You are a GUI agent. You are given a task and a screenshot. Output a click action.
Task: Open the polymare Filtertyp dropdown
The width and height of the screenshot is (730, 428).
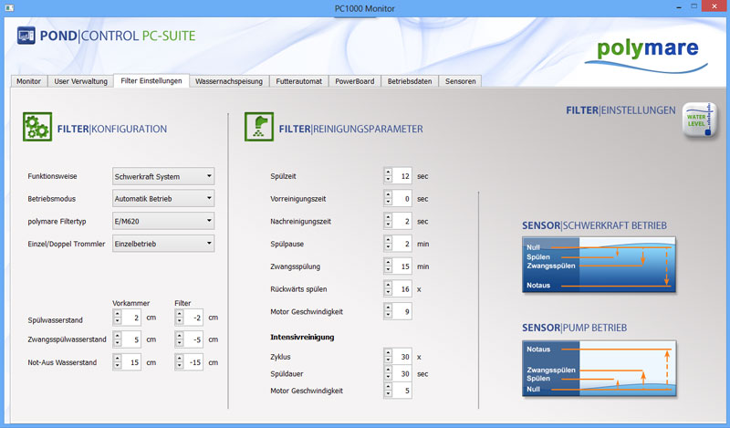pos(163,221)
